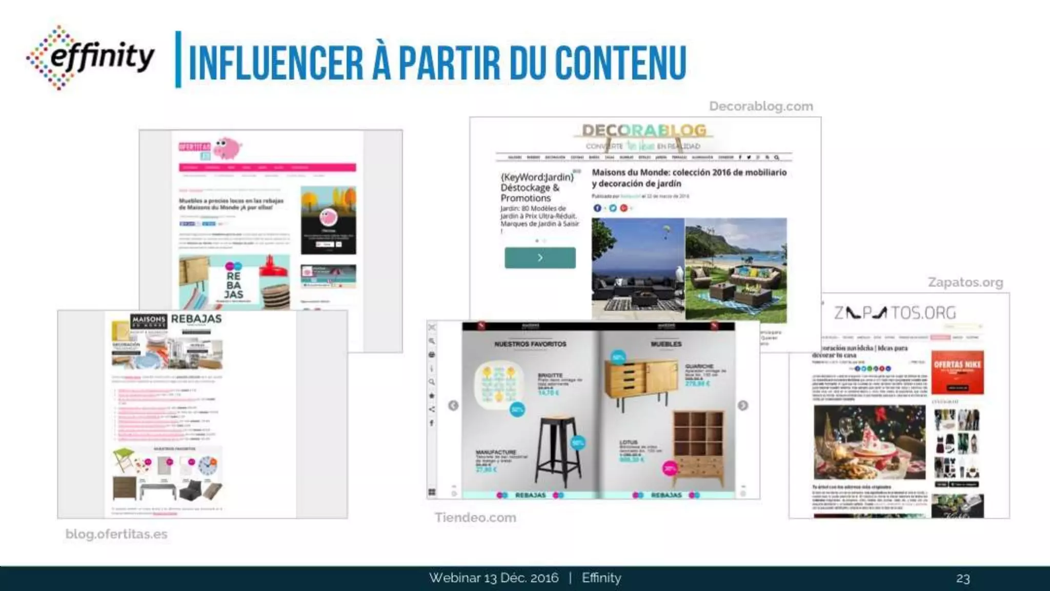Click the Zapatos.org caption text
The width and height of the screenshot is (1050, 591).
click(965, 283)
